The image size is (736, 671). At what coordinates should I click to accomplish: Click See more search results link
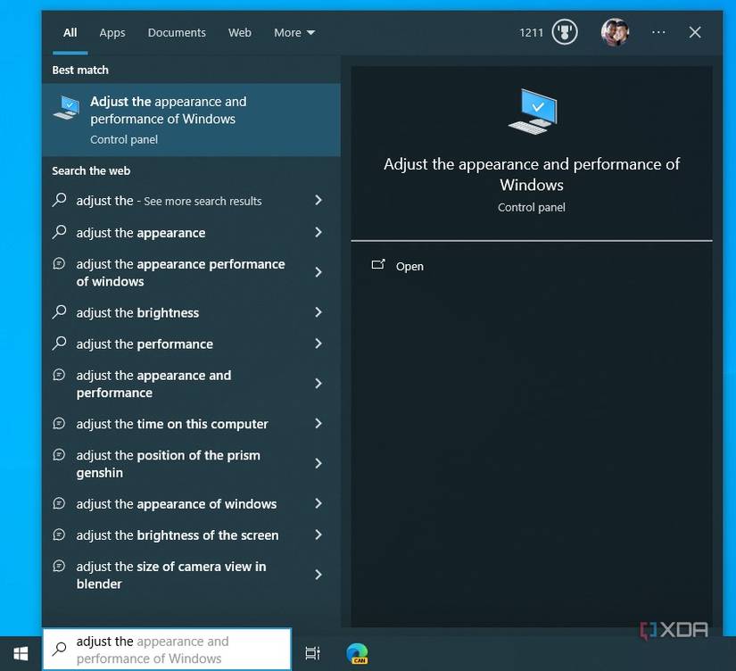click(170, 200)
